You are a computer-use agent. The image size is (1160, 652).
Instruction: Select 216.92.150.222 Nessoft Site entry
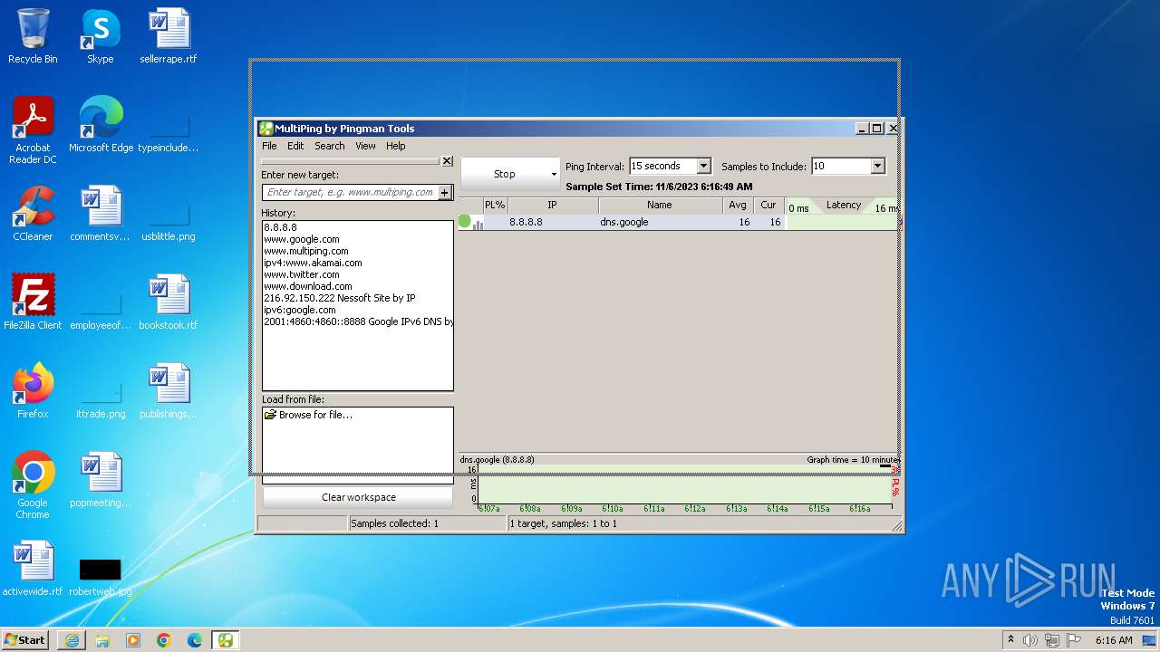pos(340,298)
